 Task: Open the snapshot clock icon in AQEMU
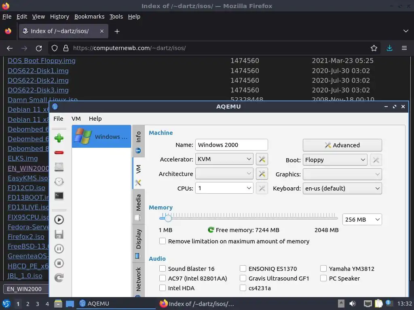pos(59,182)
